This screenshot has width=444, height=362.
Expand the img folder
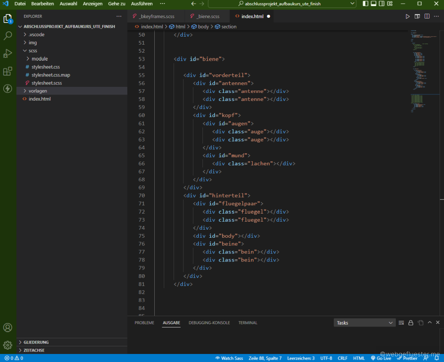click(x=33, y=43)
